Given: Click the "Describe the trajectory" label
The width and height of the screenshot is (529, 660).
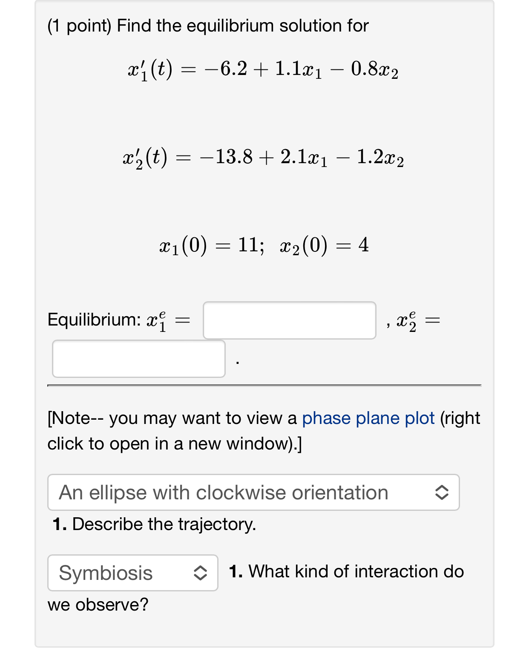Looking at the screenshot, I should [164, 524].
